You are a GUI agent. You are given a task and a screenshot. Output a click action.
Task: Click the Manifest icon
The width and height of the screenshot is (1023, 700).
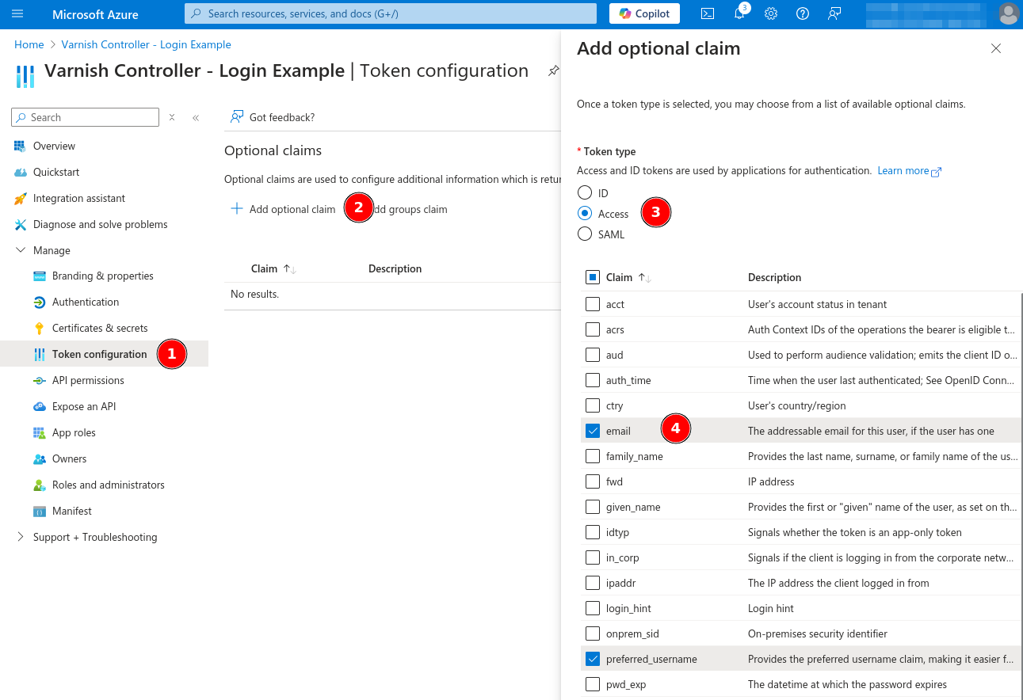click(x=39, y=511)
